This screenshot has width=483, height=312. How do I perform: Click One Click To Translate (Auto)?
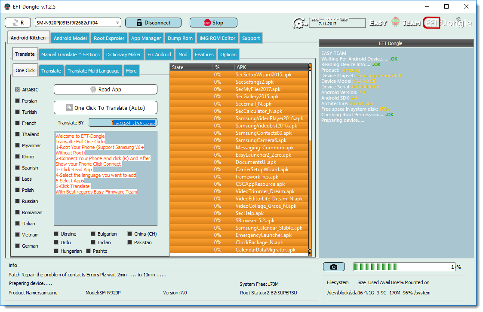[105, 108]
